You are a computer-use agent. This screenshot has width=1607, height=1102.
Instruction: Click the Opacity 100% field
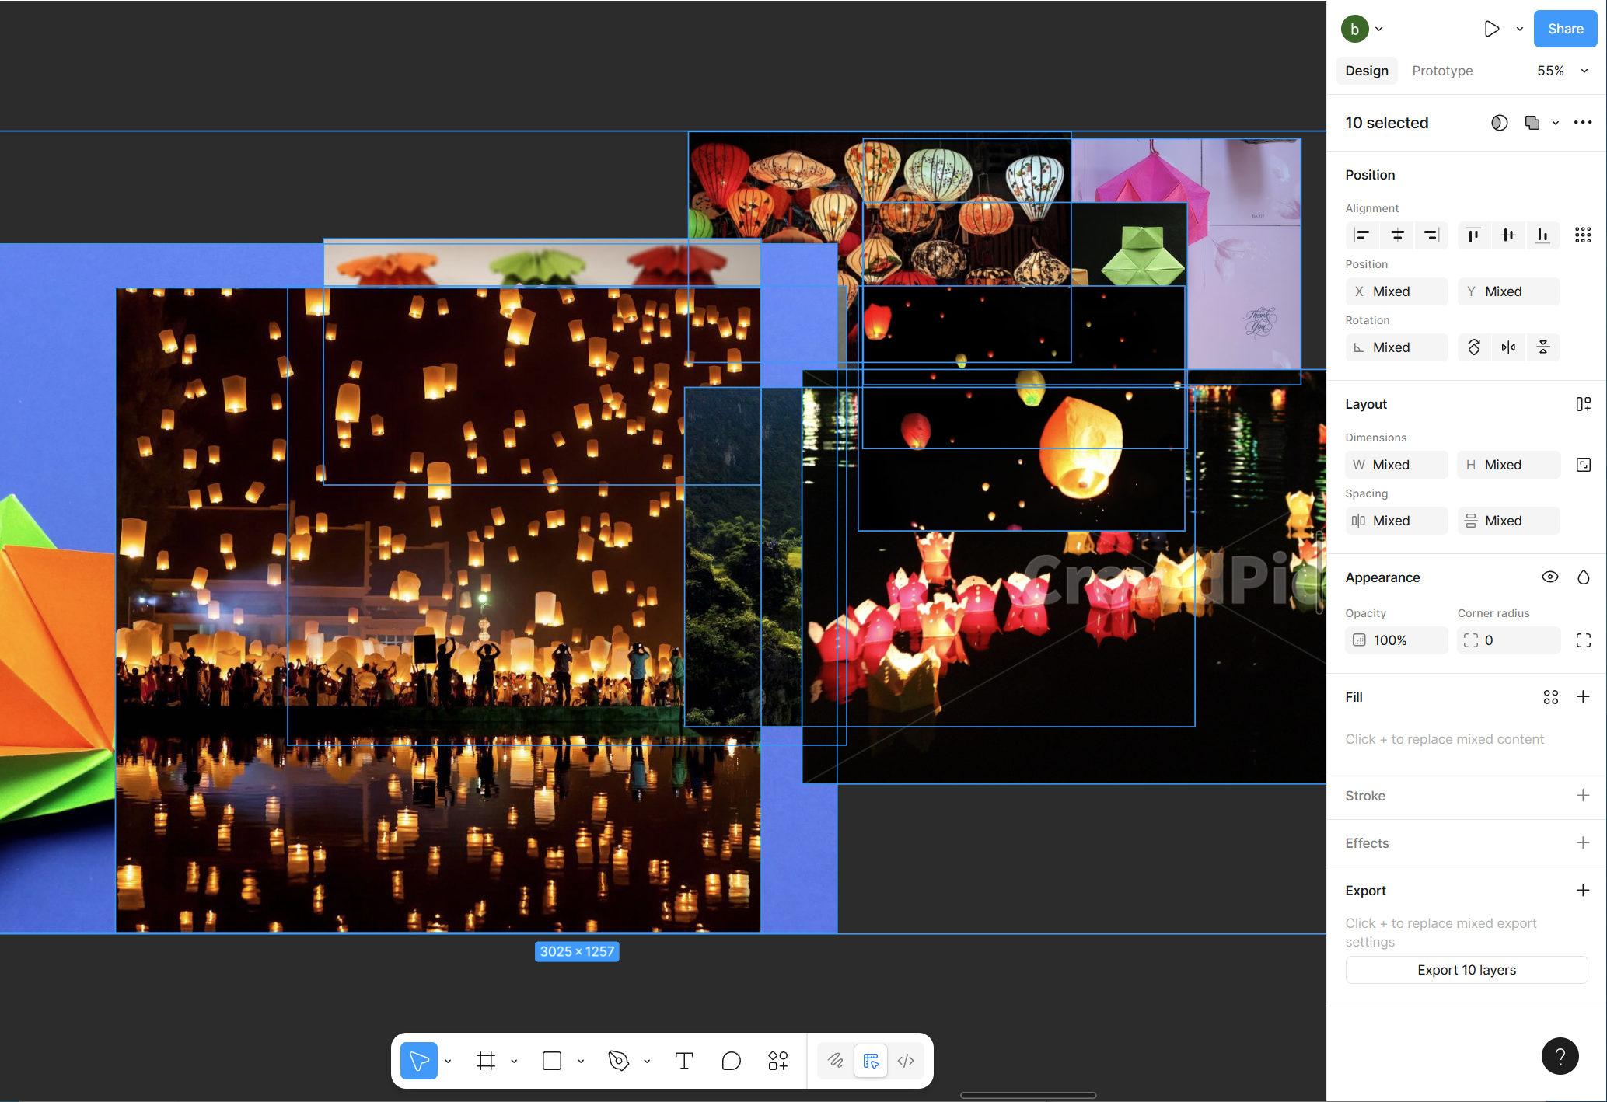(1396, 640)
